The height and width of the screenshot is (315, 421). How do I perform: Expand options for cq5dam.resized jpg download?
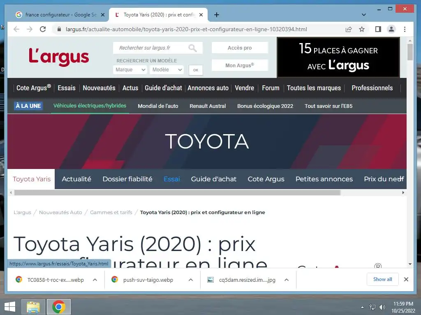[287, 280]
